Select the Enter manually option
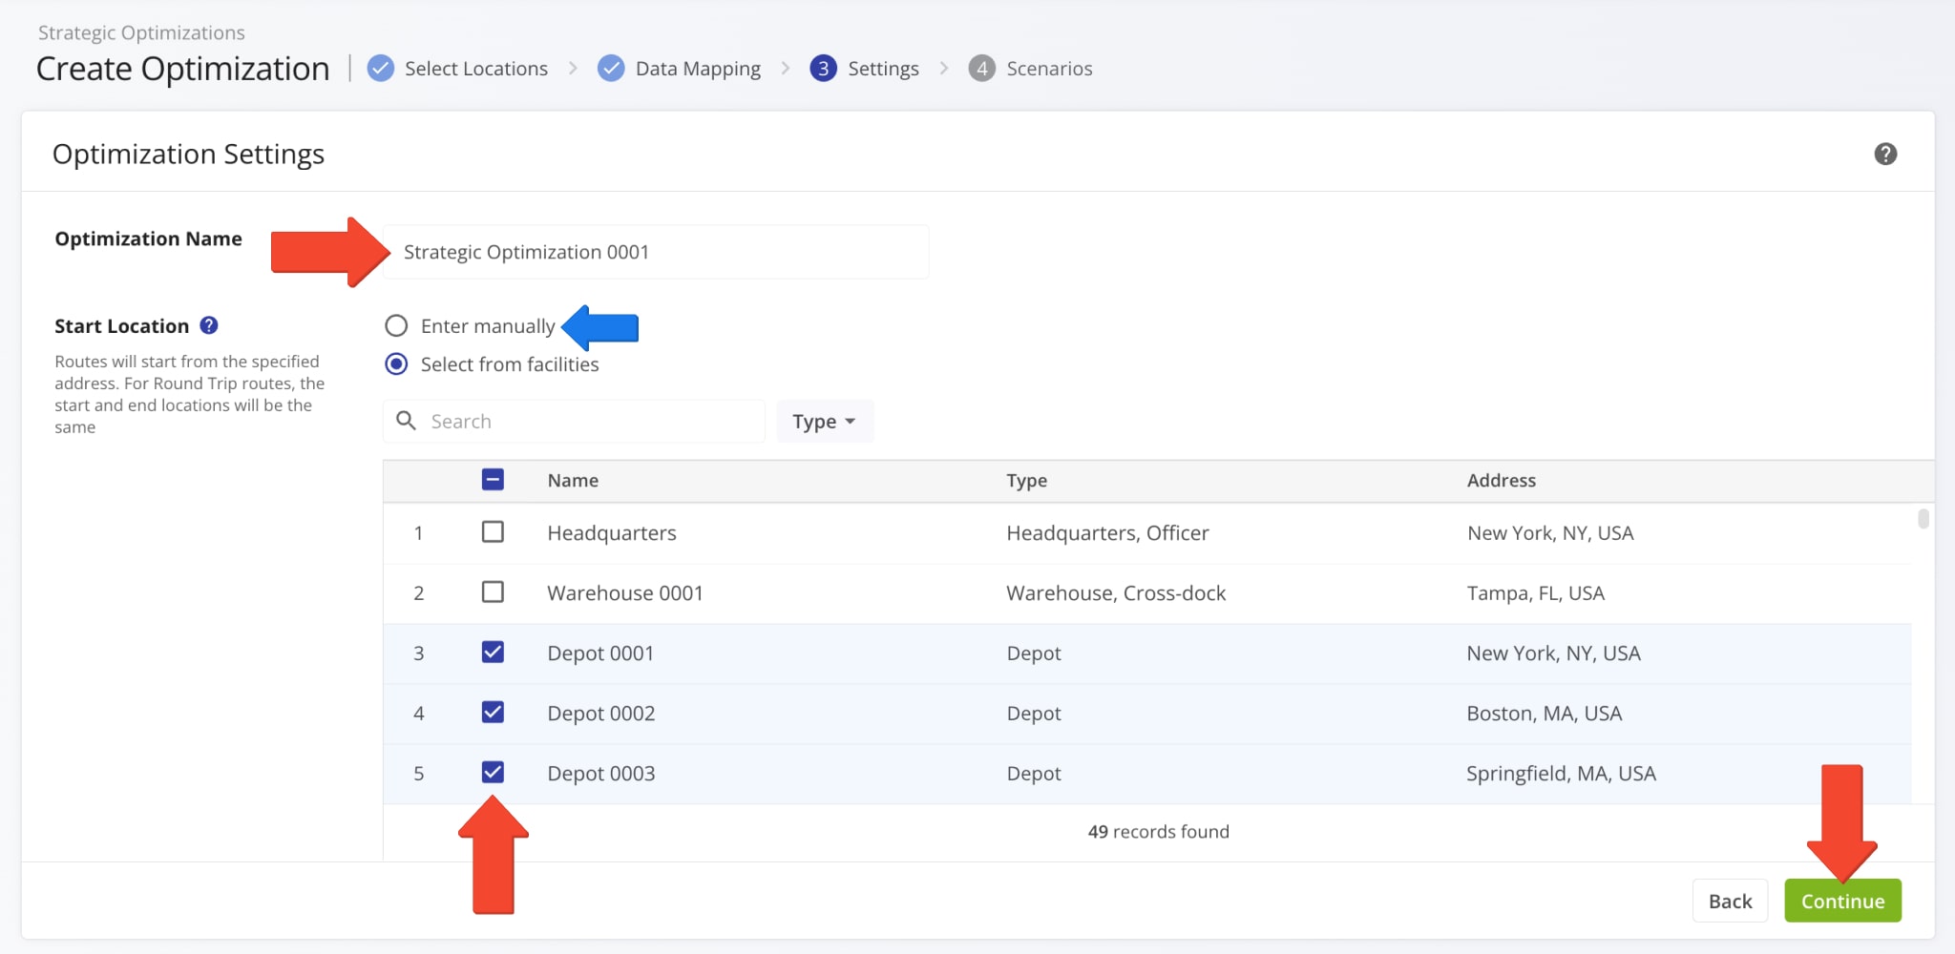This screenshot has height=954, width=1955. pyautogui.click(x=396, y=325)
